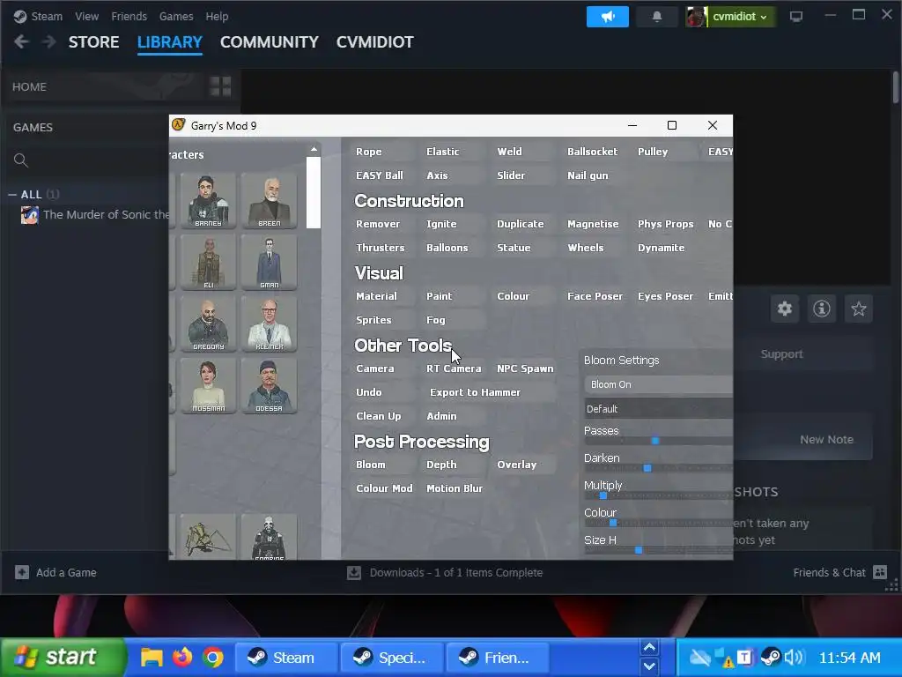Select the Thrusters tool
Viewport: 902px width, 677px height.
click(381, 248)
